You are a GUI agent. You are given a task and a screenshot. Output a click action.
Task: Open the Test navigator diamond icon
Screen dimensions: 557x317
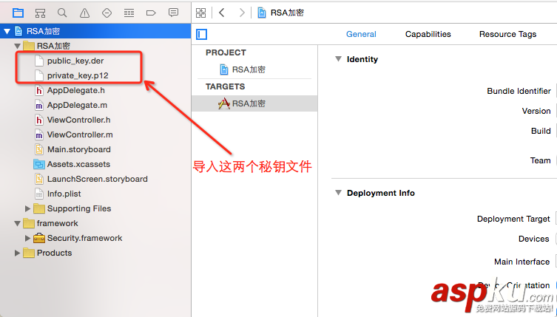pos(107,13)
